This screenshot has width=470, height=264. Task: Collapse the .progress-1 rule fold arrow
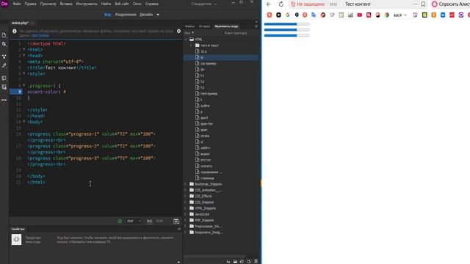coord(24,86)
